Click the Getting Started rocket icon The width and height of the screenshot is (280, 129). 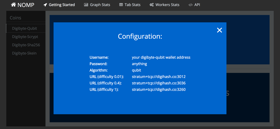point(45,5)
